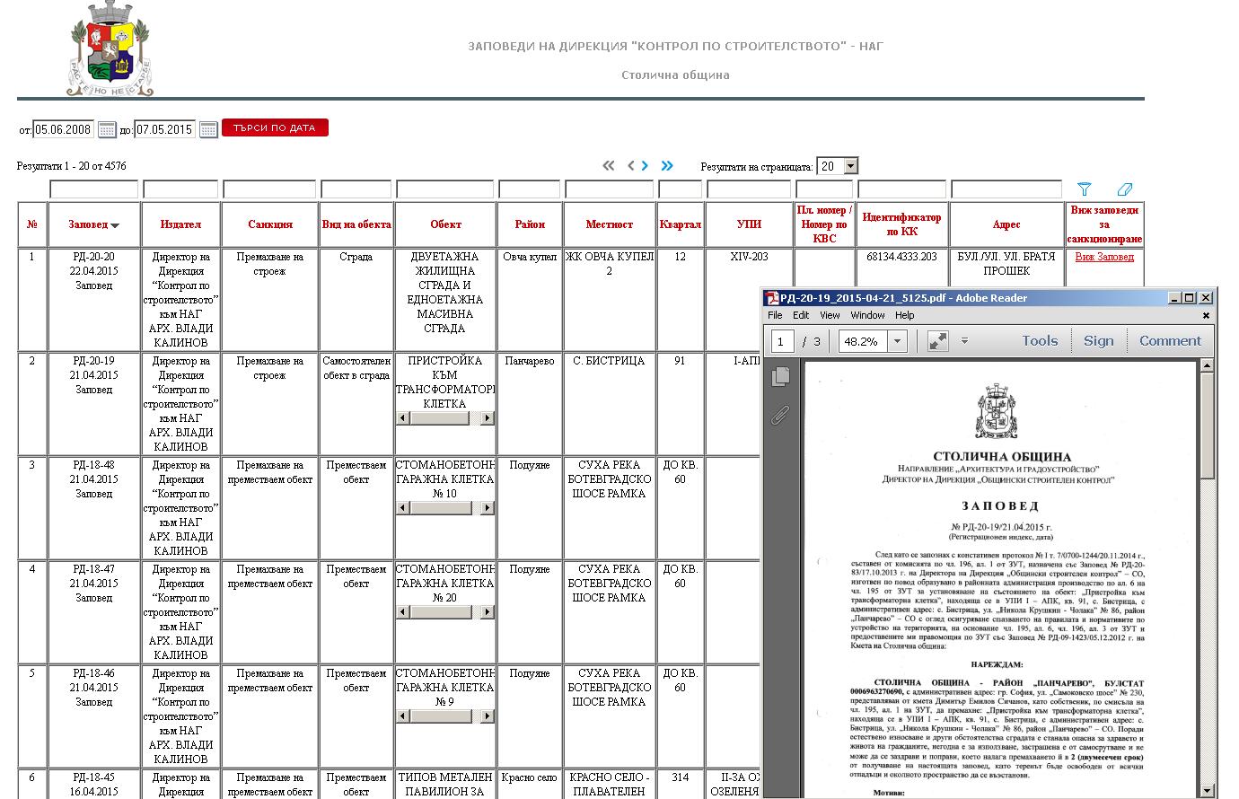Clear filters with eraser icon
The height and width of the screenshot is (799, 1239).
pyautogui.click(x=1124, y=189)
